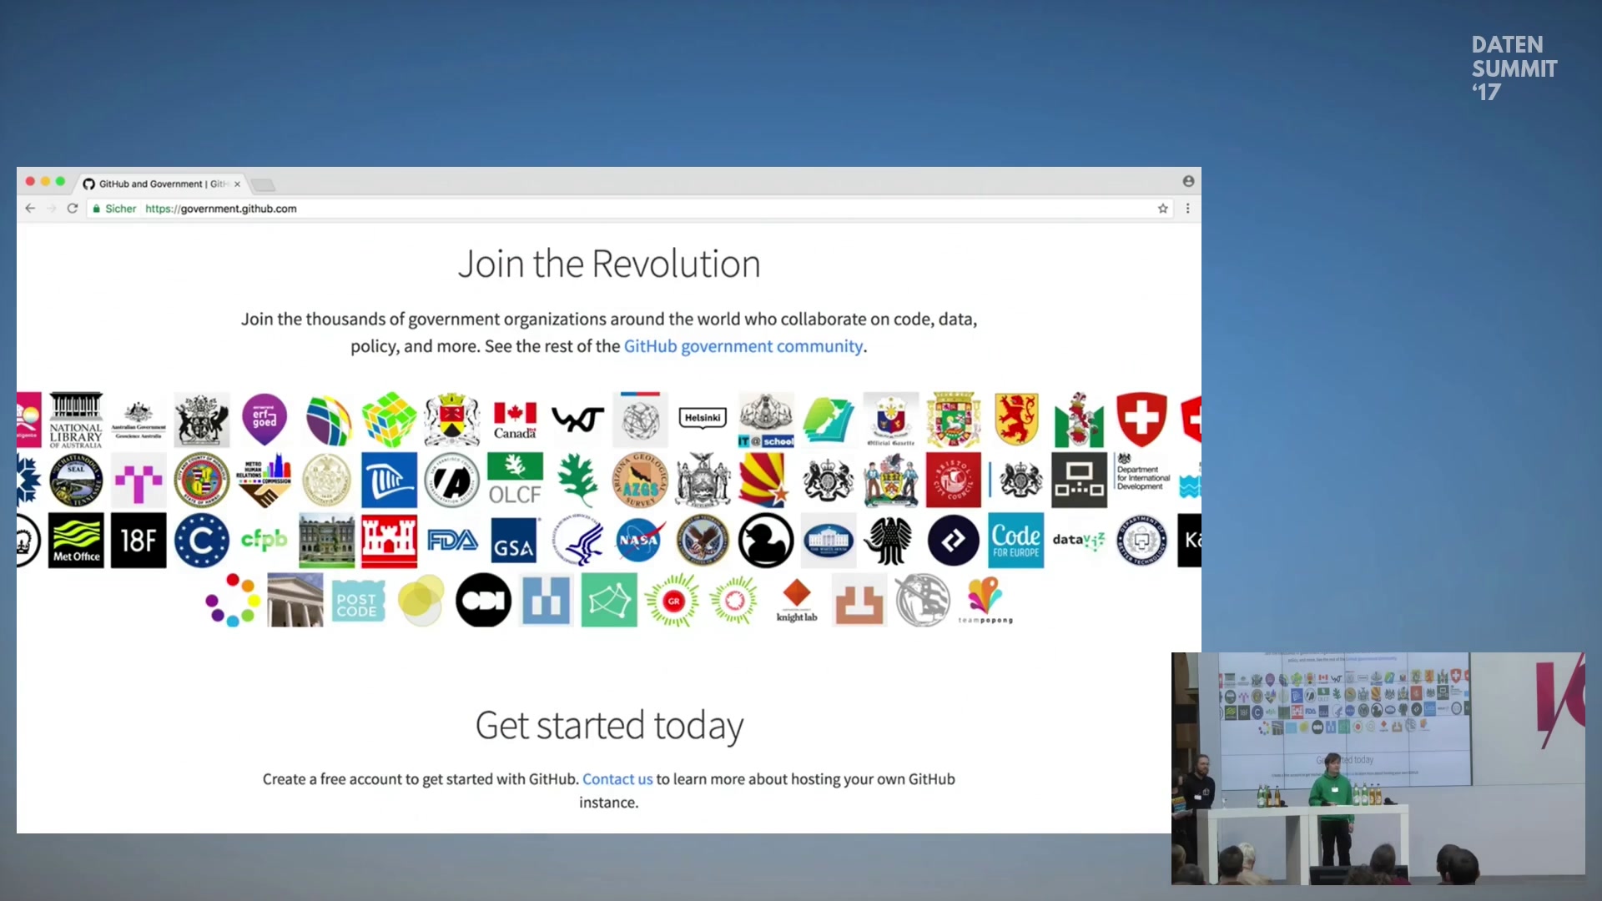The image size is (1602, 901).
Task: Open the 18F logo
Action: [139, 541]
